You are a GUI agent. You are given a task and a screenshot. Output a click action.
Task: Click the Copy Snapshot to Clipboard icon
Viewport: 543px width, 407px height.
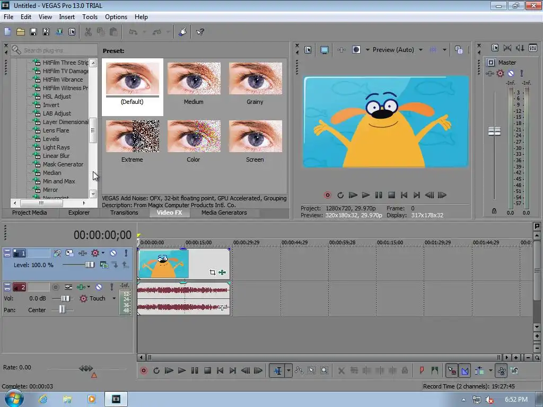(459, 50)
